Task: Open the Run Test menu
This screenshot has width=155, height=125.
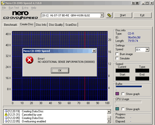Action: tap(14, 8)
